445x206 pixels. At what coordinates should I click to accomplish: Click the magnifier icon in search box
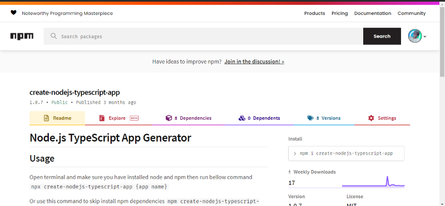[53, 36]
